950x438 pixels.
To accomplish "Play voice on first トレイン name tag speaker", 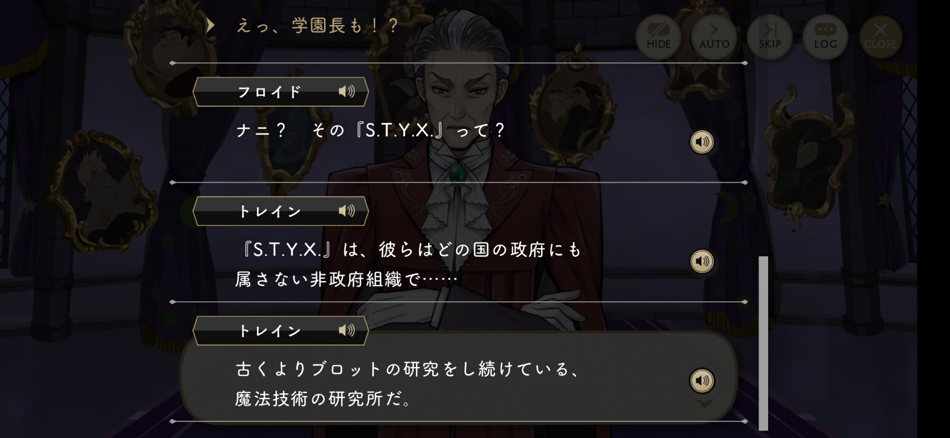I will pyautogui.click(x=347, y=211).
